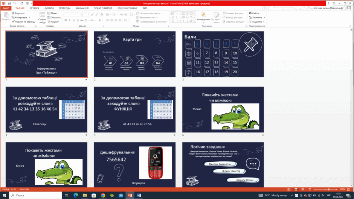Open PowerPoint help question mark
Viewport: 354px width, 199px height.
click(328, 3)
